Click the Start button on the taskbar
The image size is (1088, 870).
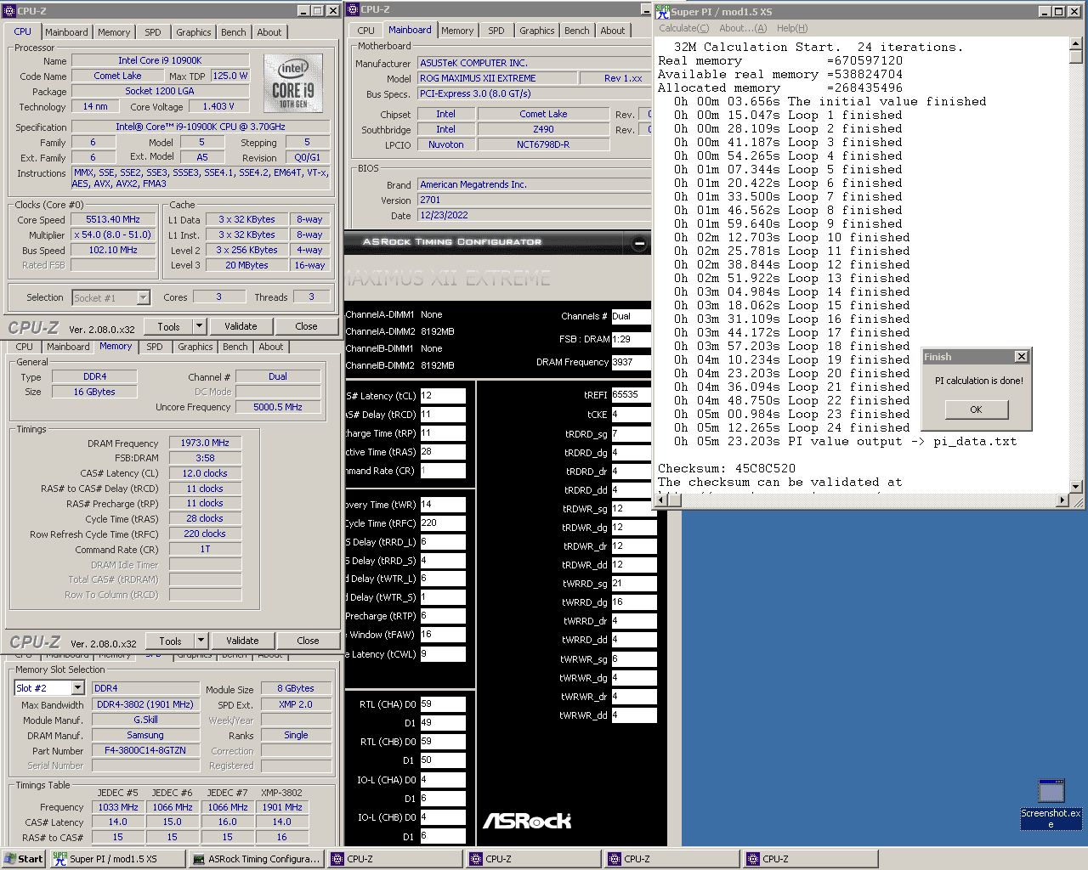23,859
